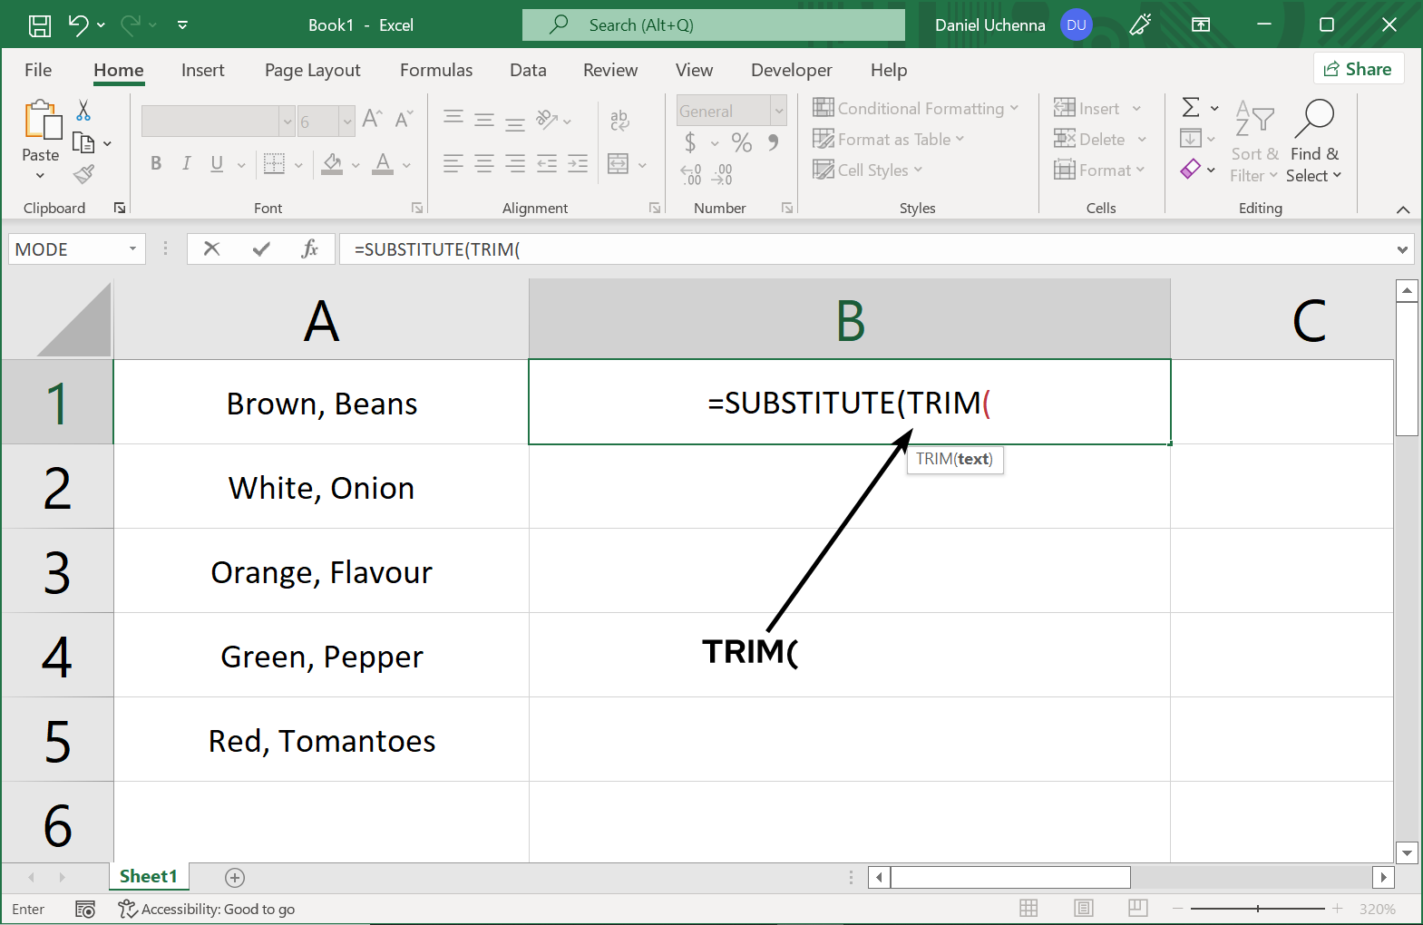Image resolution: width=1423 pixels, height=925 pixels.
Task: Cancel formula entry with X icon
Action: (211, 248)
